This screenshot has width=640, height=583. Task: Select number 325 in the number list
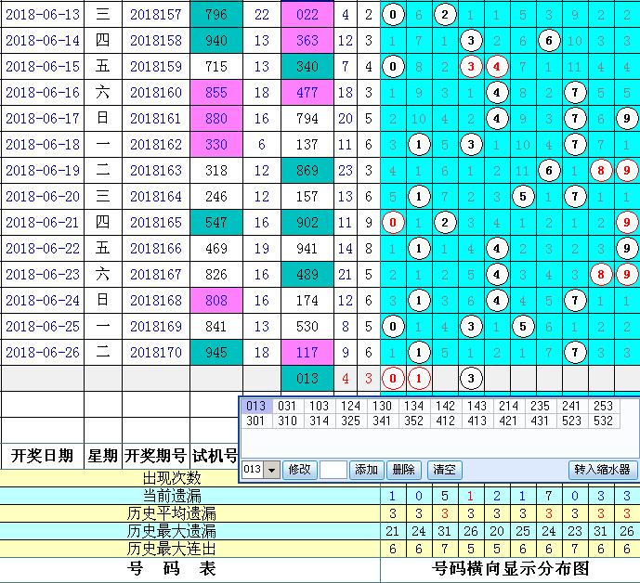pos(350,421)
